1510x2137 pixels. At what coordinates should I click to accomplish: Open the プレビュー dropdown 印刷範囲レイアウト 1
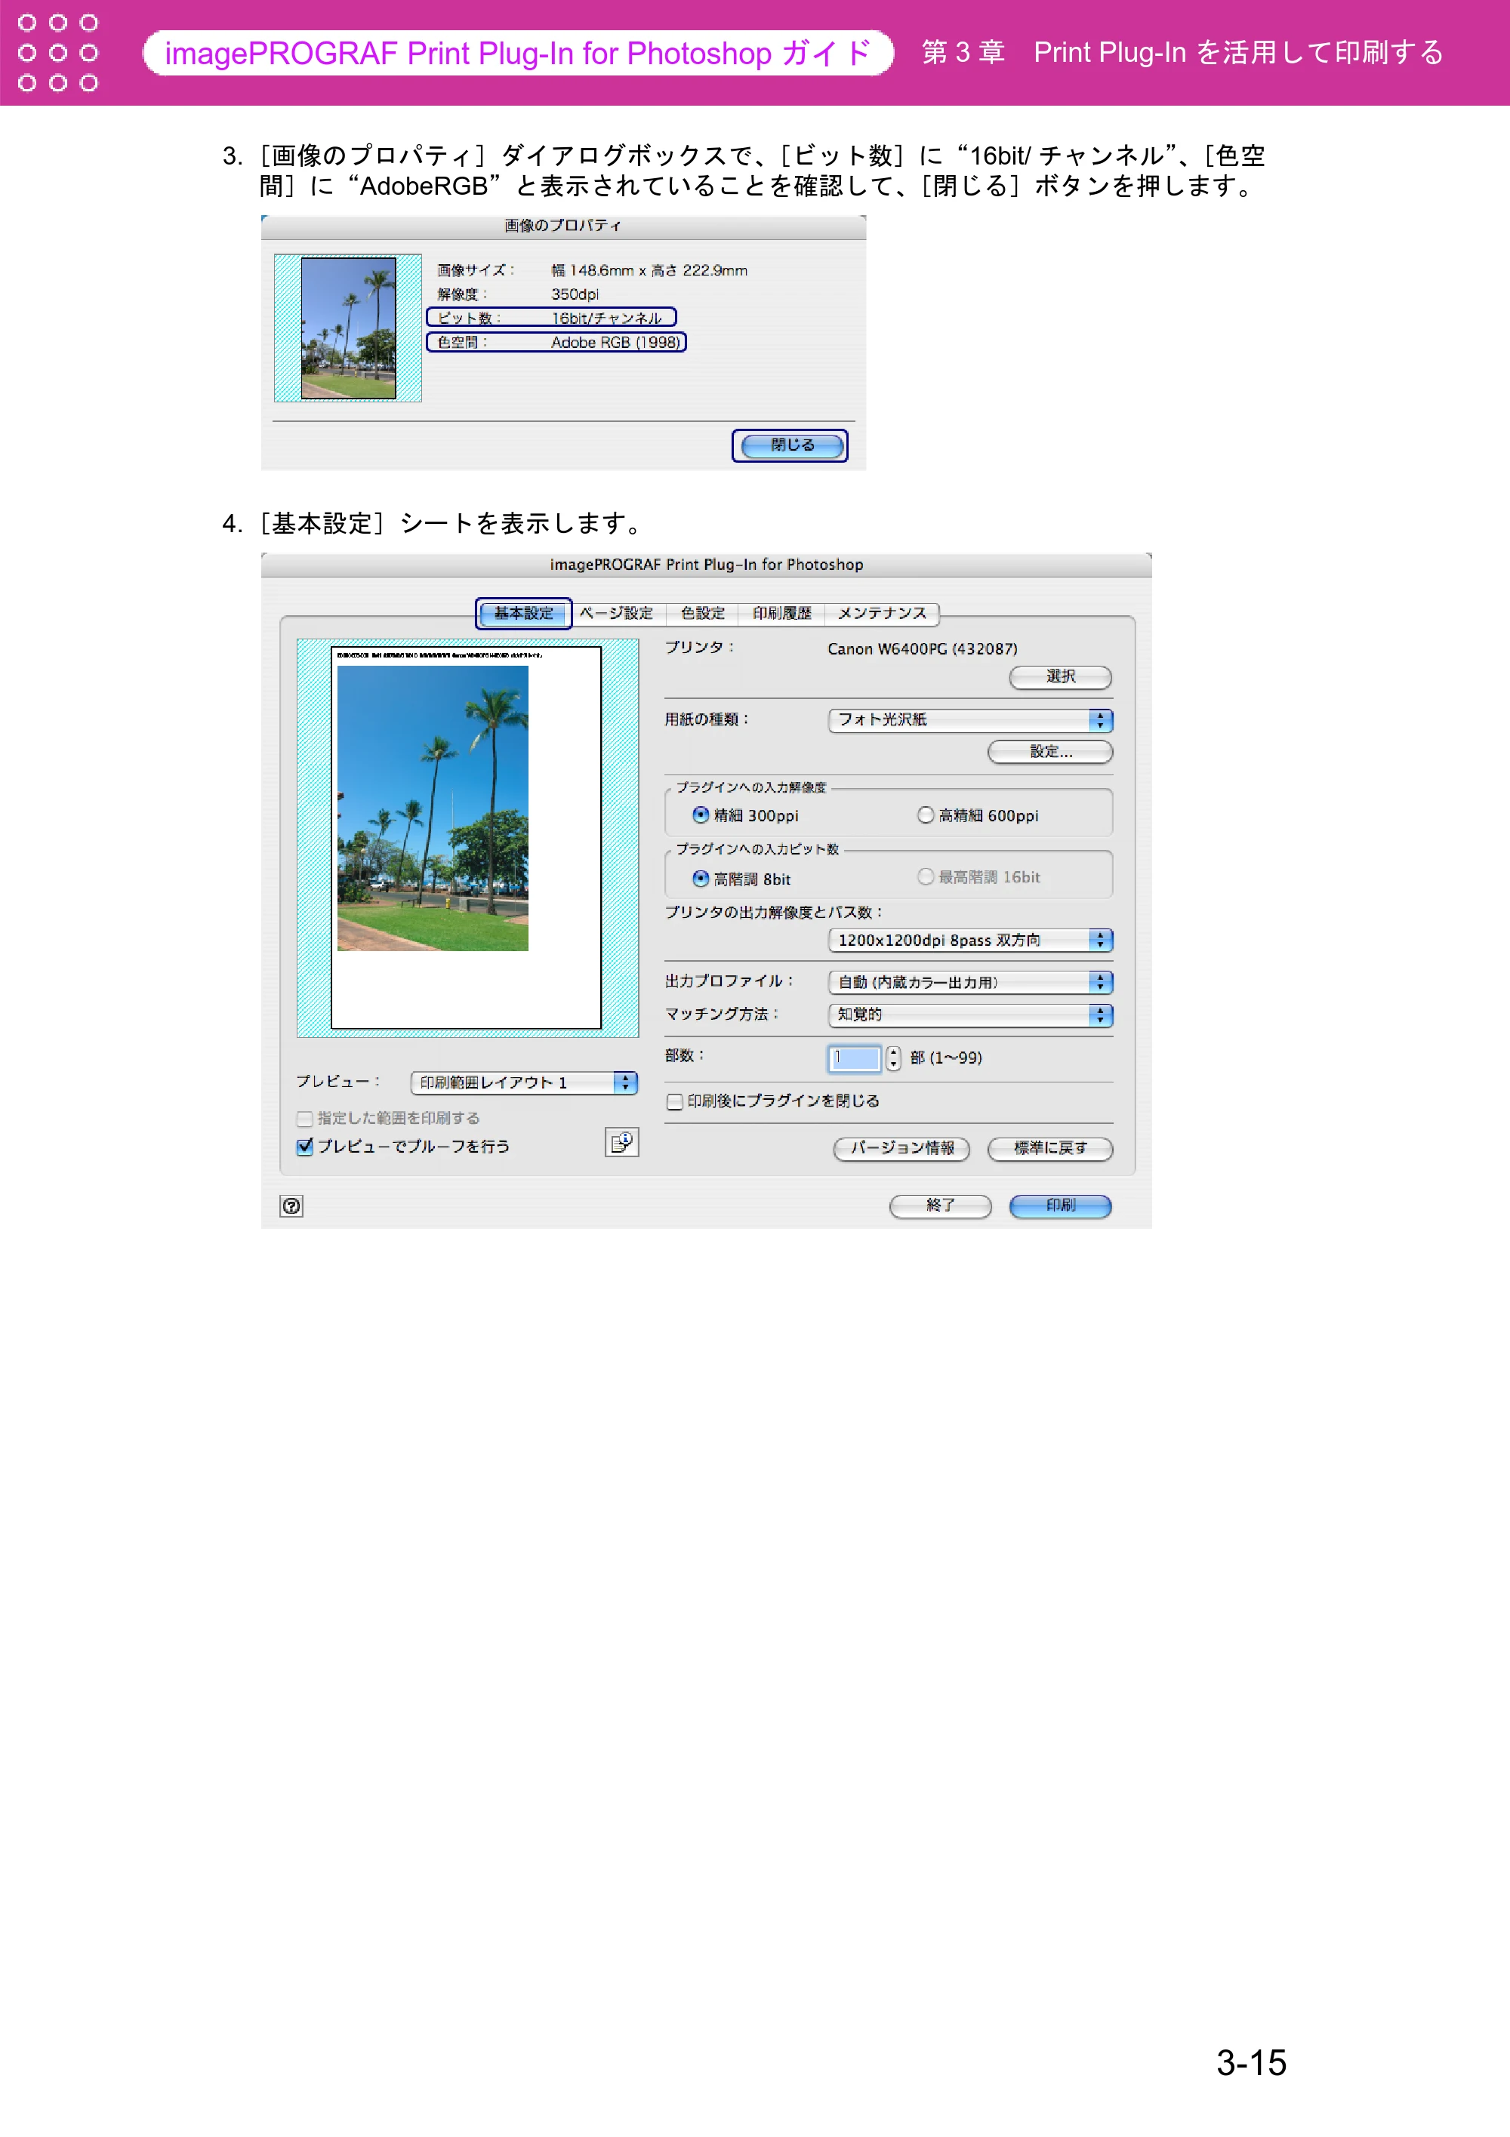524,1082
